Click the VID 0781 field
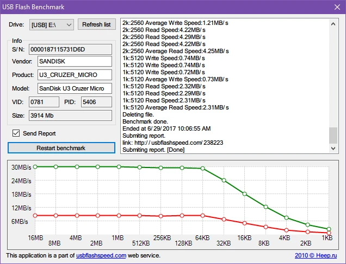 [x=44, y=102]
